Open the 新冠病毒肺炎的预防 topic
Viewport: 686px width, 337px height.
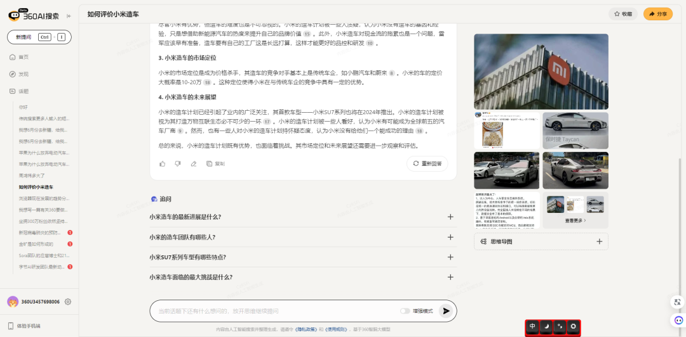point(40,232)
